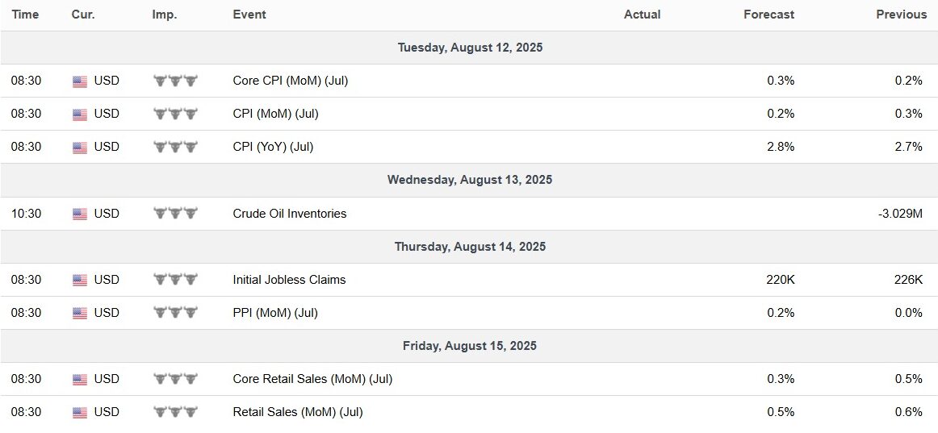This screenshot has height=433, width=938.
Task: Click the US flag beside PPI (MoM)
Action: coord(80,313)
